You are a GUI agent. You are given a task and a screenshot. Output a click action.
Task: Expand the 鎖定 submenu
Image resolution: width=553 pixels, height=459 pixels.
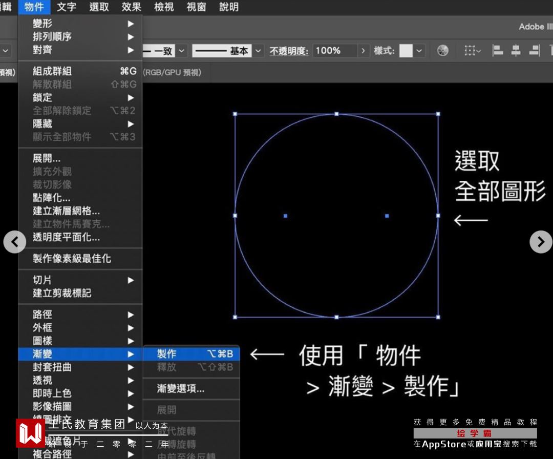click(80, 97)
